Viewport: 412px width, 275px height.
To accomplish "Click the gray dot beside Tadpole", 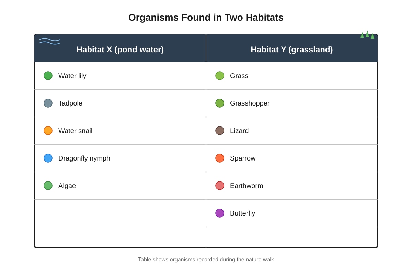I will tap(48, 103).
